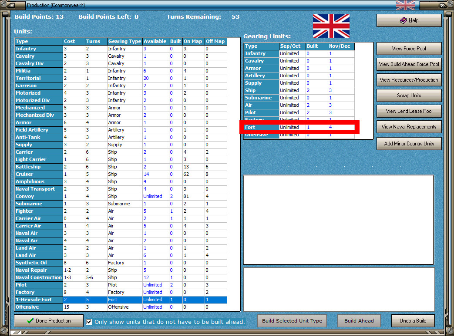
Task: Select the Armor unit row
Action: click(x=121, y=122)
